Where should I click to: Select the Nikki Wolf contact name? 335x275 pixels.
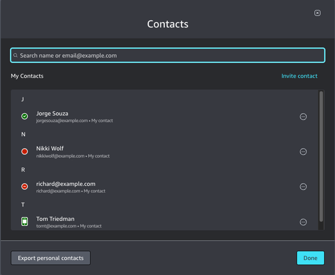pyautogui.click(x=50, y=149)
